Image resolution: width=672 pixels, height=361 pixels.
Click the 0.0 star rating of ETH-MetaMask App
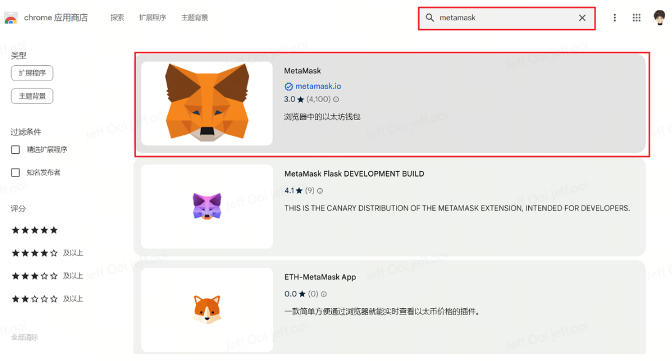[x=295, y=294]
